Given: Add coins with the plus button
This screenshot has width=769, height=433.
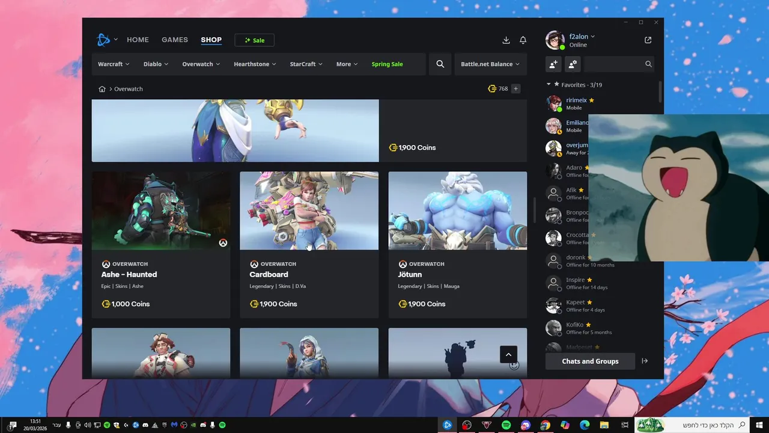Looking at the screenshot, I should pyautogui.click(x=515, y=89).
